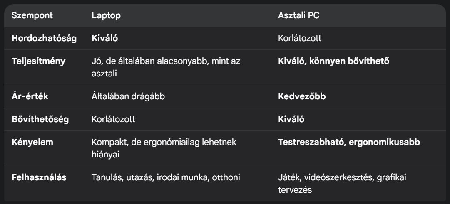
Task: Select the Kényelem row label
Action: [x=32, y=142]
